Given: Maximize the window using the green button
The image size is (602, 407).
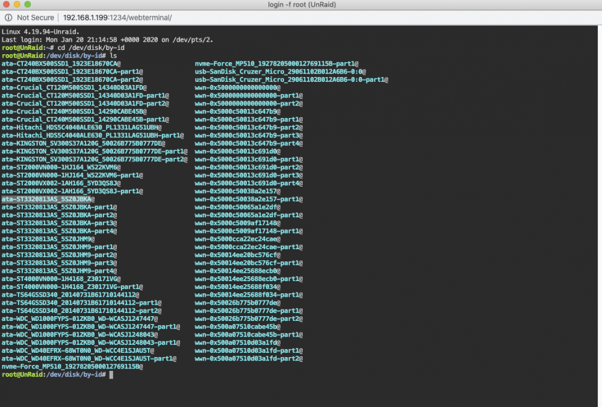Looking at the screenshot, I should point(27,4).
